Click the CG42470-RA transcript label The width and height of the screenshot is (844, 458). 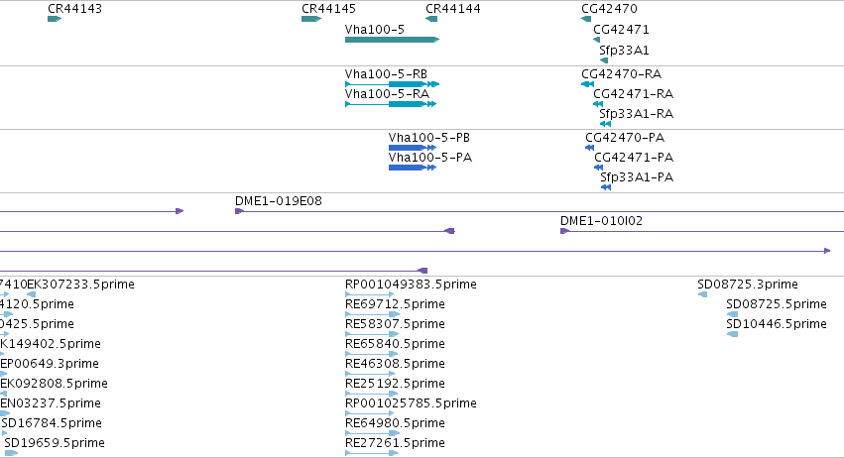coord(621,73)
